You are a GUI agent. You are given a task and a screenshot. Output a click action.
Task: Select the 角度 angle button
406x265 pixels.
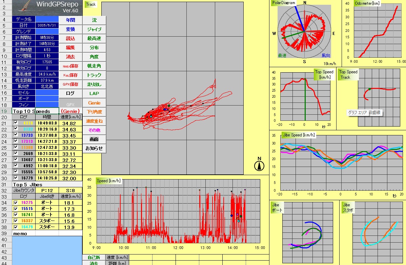pyautogui.click(x=94, y=57)
